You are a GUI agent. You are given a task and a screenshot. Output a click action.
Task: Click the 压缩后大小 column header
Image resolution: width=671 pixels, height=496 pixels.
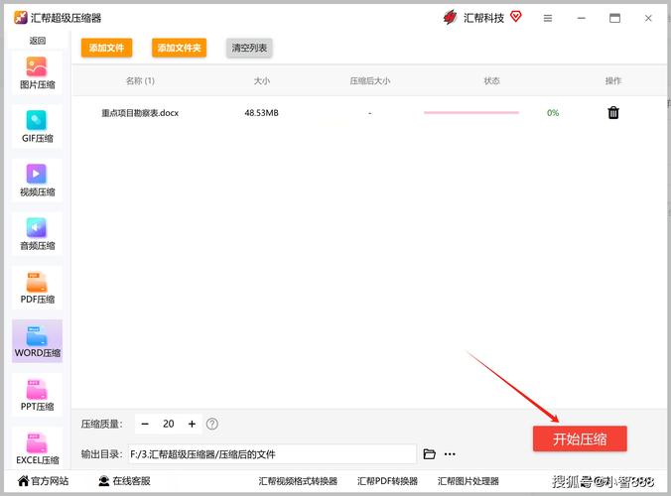tap(369, 80)
